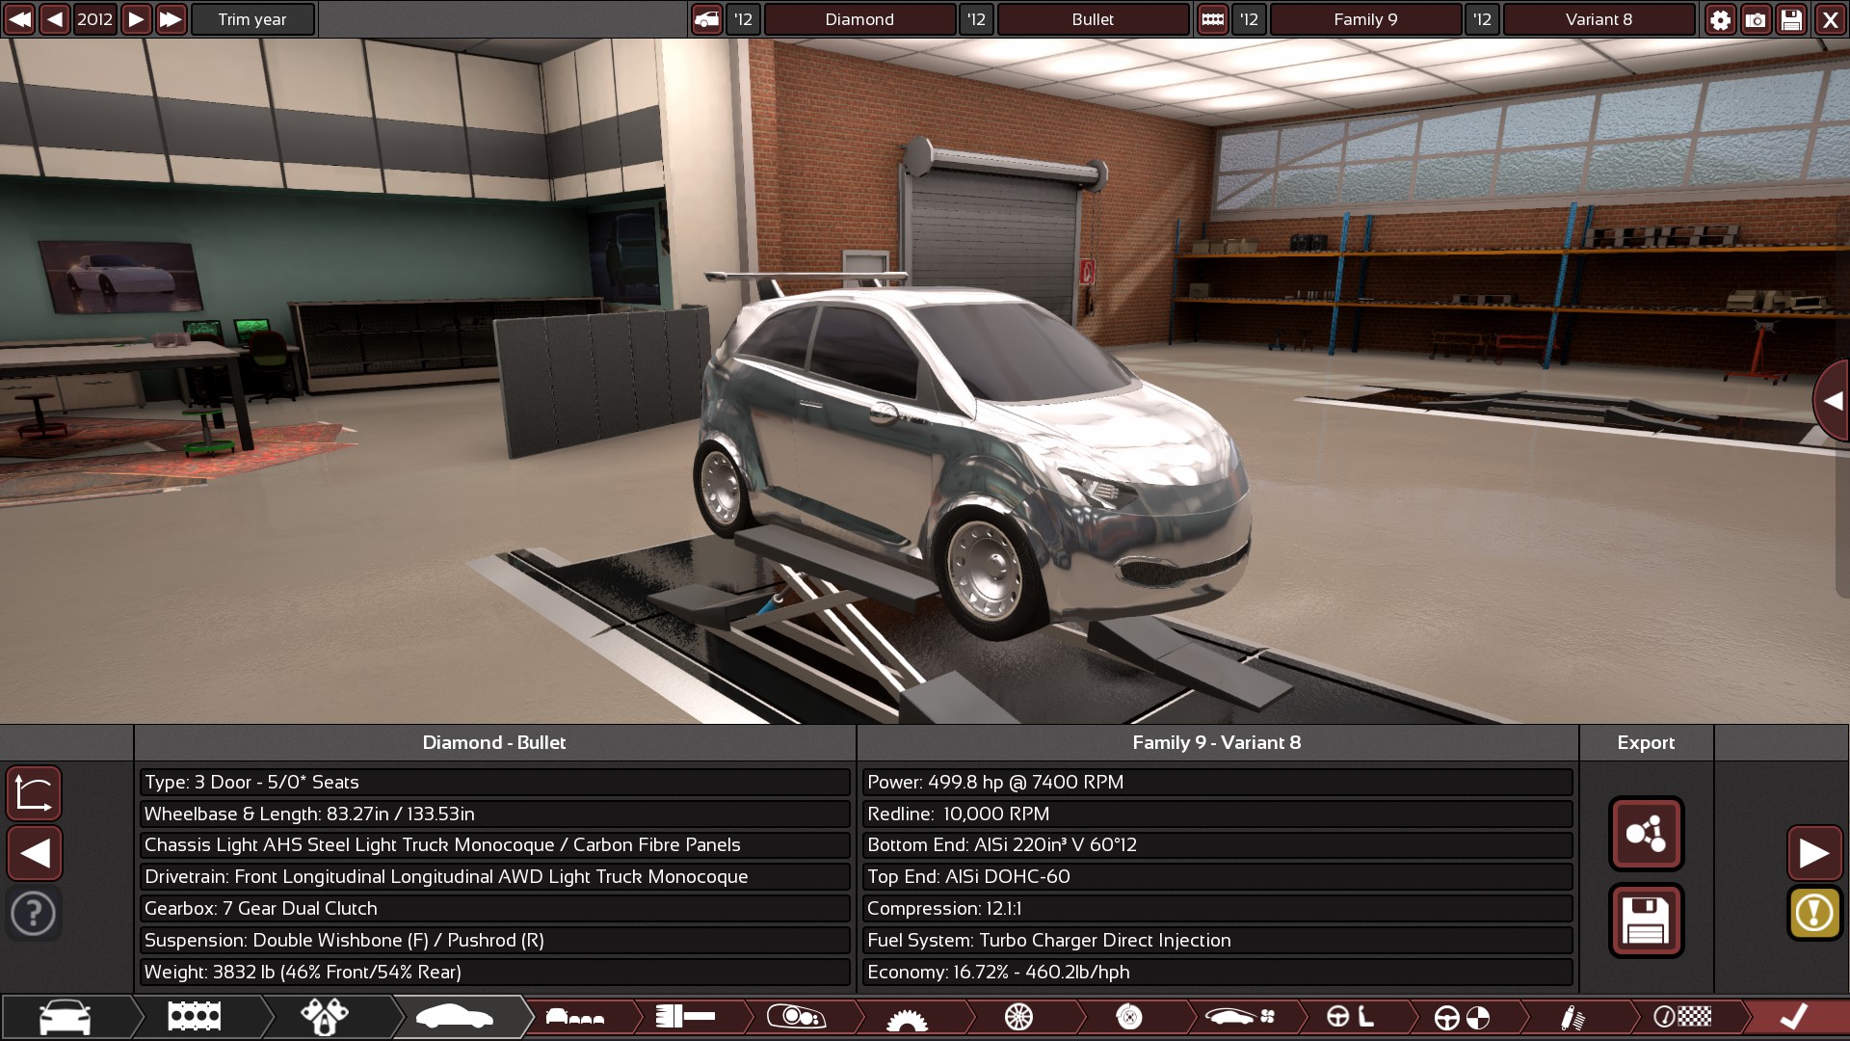The image size is (1850, 1041).
Task: Open the settings gear
Action: click(x=1720, y=19)
